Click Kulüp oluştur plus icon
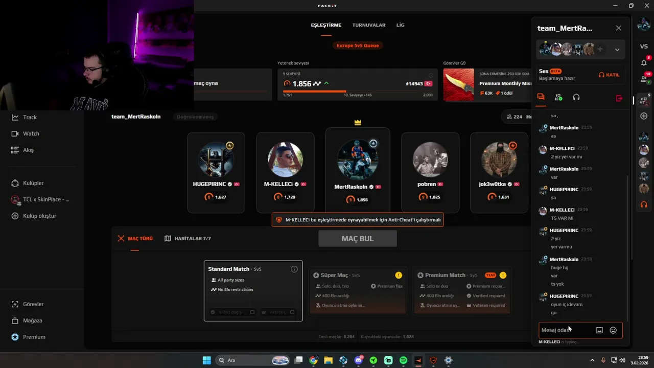This screenshot has width=654, height=368. tap(15, 216)
